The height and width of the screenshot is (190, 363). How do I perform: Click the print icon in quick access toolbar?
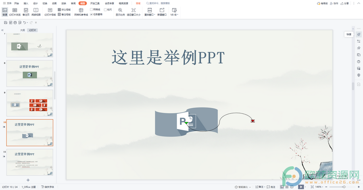(x=15, y=23)
